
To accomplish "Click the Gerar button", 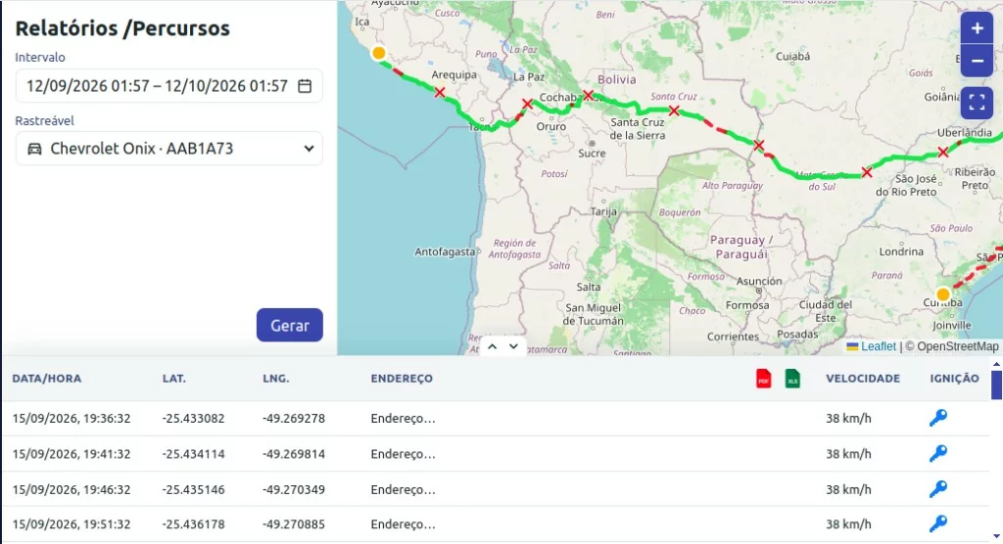I will click(x=290, y=326).
